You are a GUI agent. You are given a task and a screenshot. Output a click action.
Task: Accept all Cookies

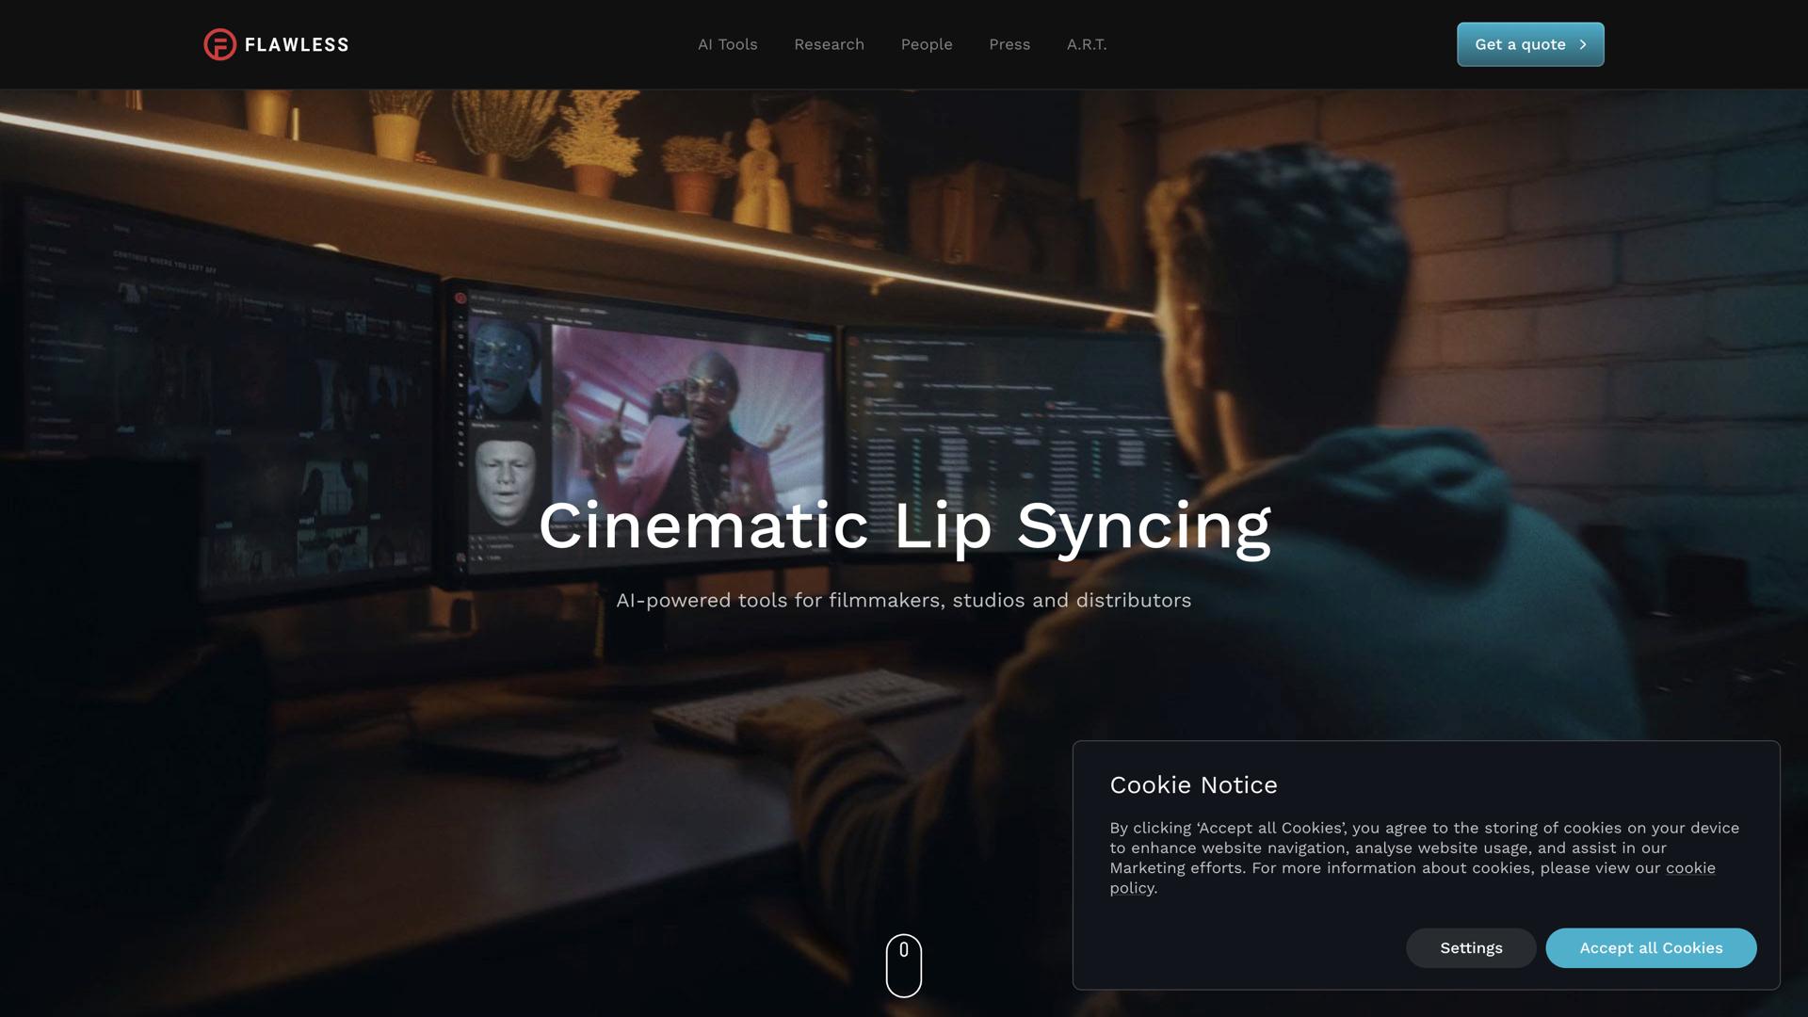1650,948
